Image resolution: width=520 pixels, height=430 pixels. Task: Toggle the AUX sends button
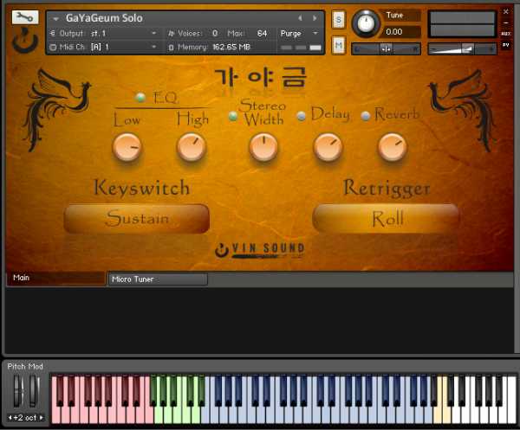coord(505,34)
